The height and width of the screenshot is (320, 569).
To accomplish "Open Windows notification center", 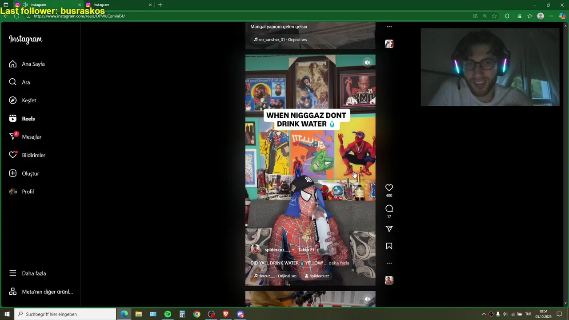I will pyautogui.click(x=559, y=314).
